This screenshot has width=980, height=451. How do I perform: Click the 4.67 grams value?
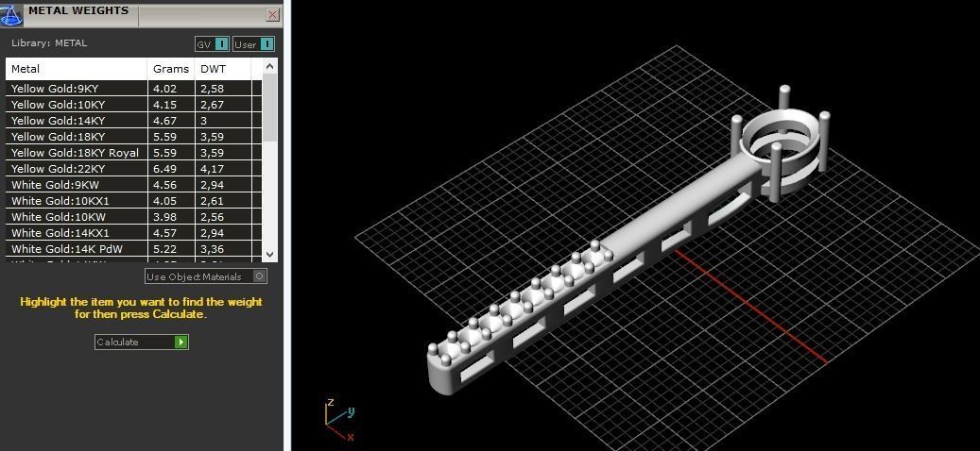tap(165, 121)
